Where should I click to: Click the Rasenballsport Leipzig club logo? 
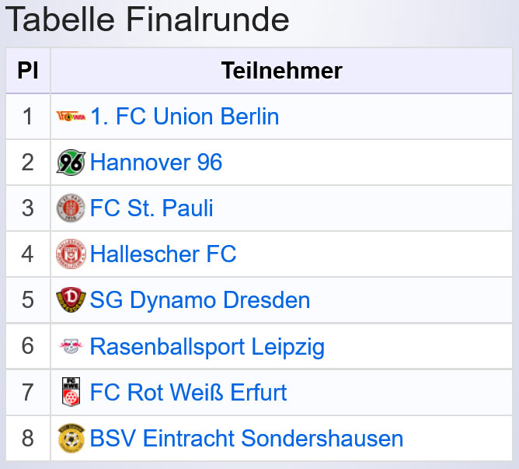[71, 346]
